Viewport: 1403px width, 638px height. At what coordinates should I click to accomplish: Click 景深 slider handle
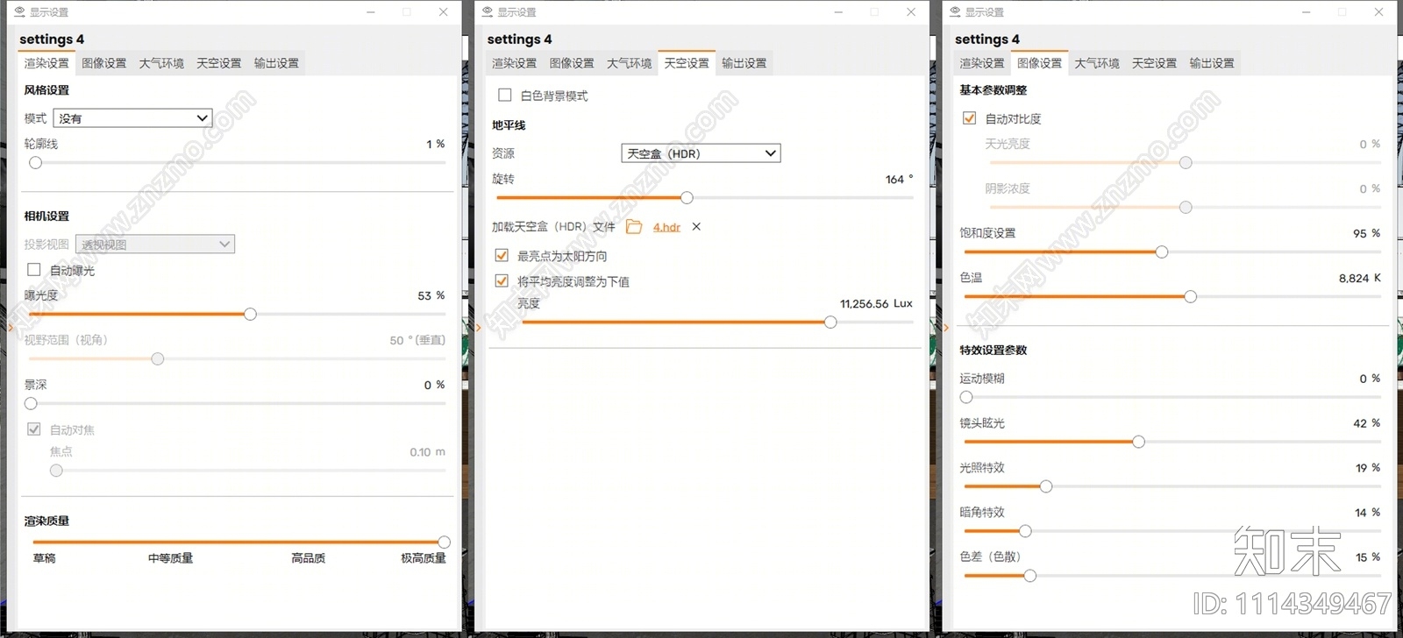tap(32, 404)
